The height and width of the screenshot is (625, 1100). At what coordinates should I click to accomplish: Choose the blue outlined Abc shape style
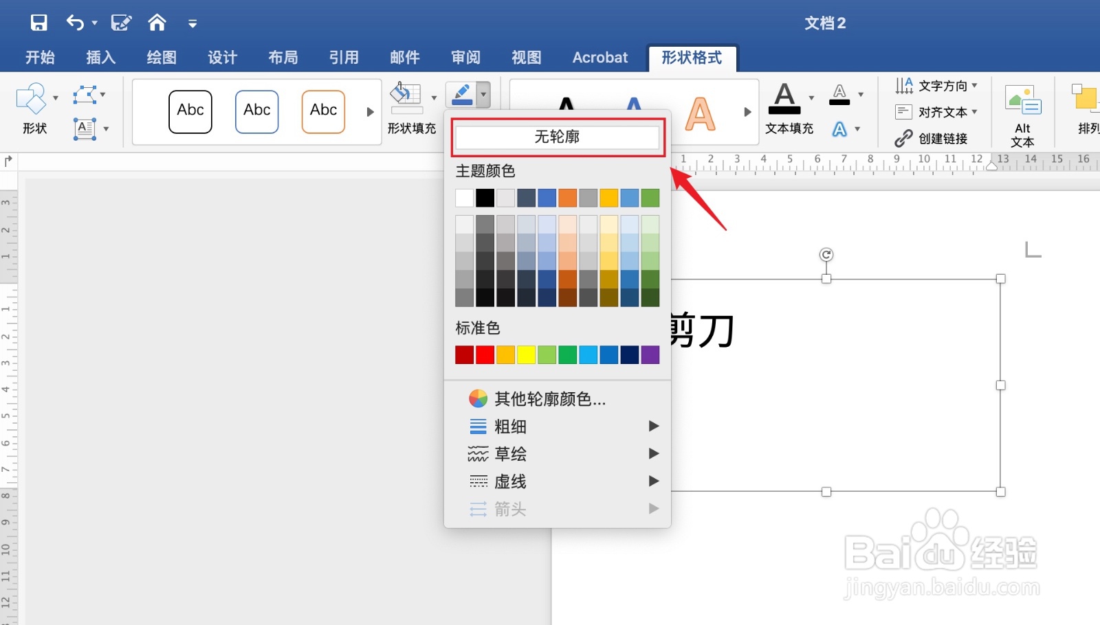pyautogui.click(x=257, y=111)
